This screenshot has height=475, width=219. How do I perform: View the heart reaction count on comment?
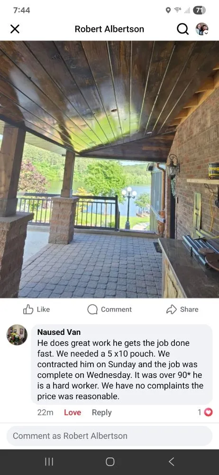tap(205, 412)
